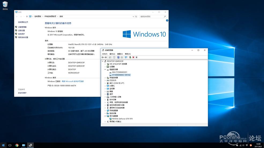Open the 帮助(H) menu
Image resolution: width=264 pixels, height=148 pixels.
(128, 54)
